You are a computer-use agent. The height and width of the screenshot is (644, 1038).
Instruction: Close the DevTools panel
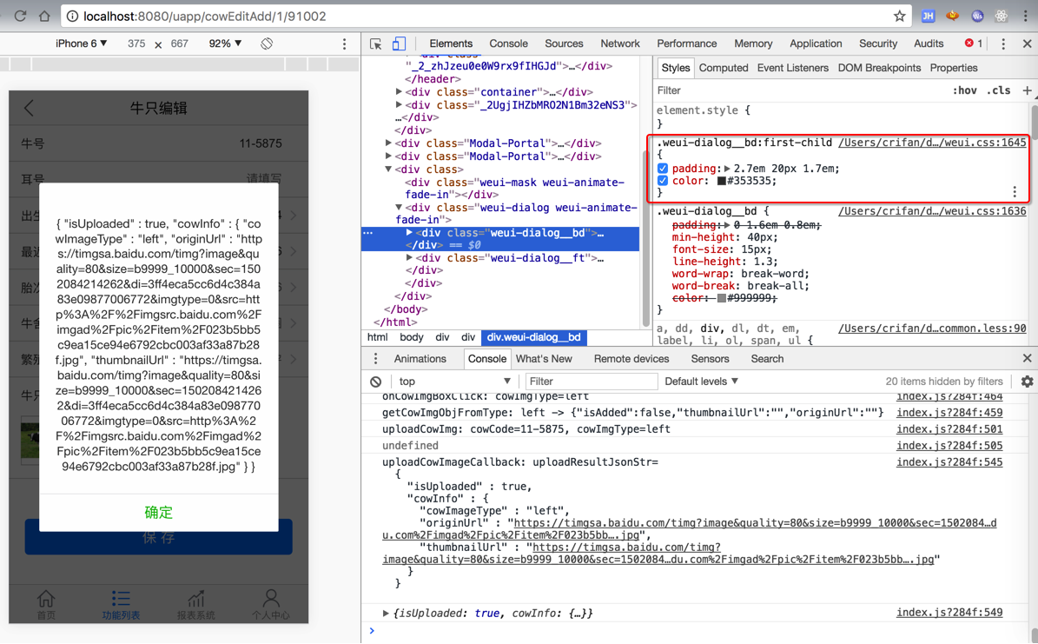click(1027, 43)
